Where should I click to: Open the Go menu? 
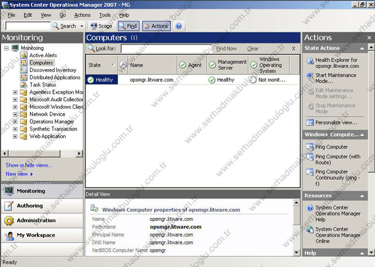tap(63, 15)
